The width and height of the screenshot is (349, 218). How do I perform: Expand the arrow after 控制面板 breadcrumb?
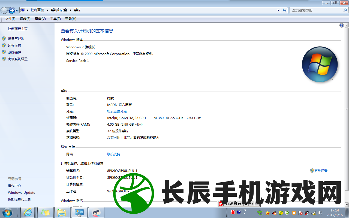coord(47,10)
